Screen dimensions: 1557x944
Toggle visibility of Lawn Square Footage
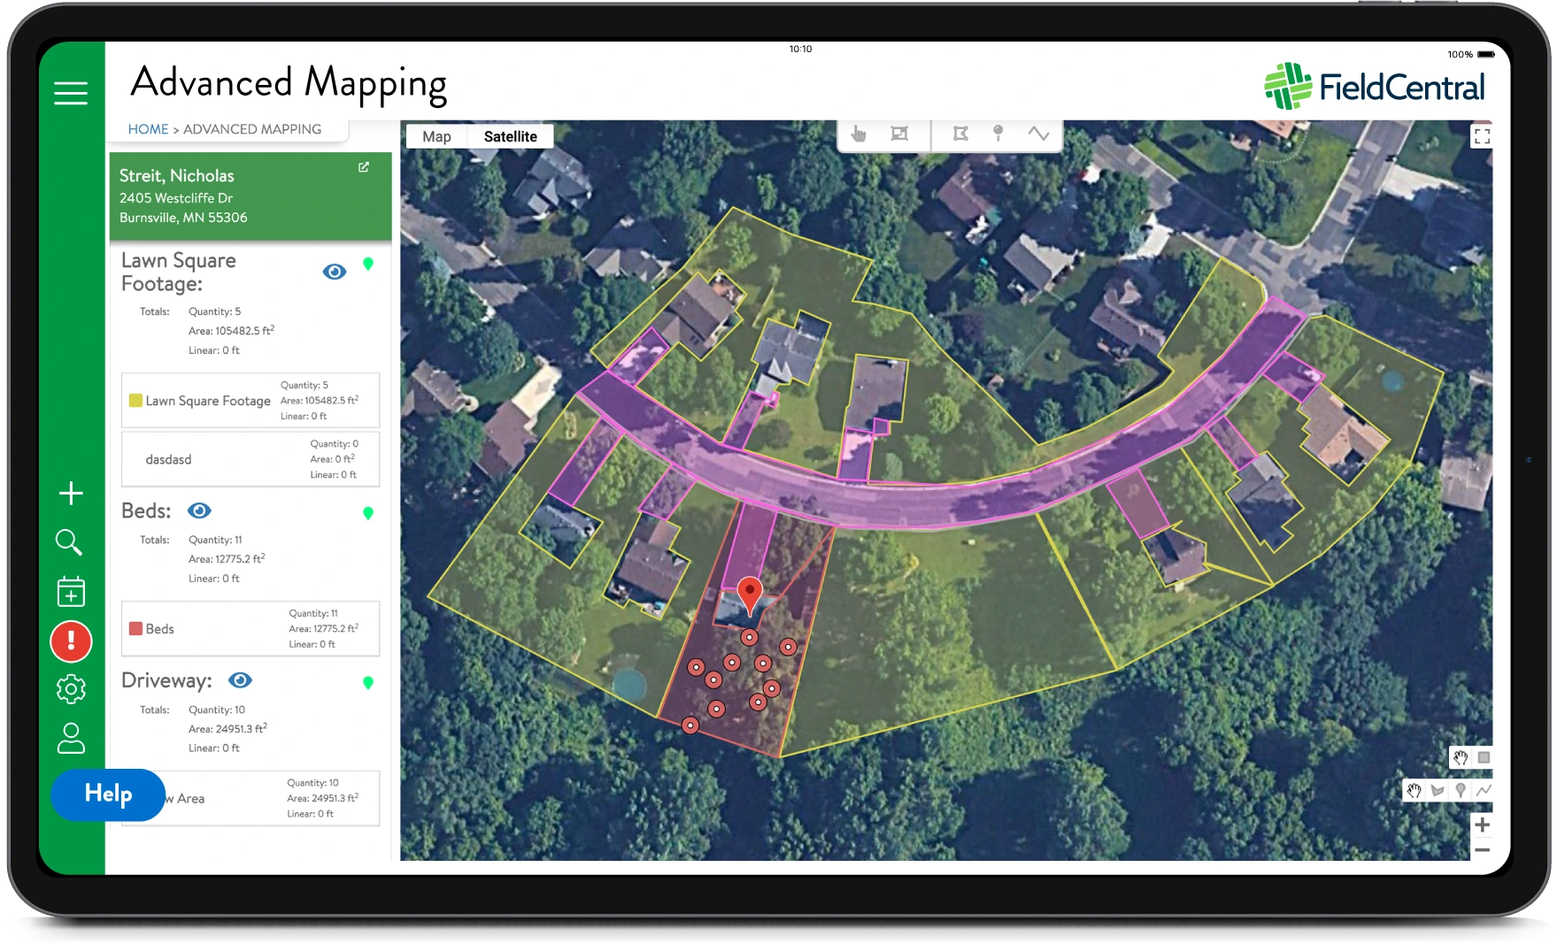334,272
